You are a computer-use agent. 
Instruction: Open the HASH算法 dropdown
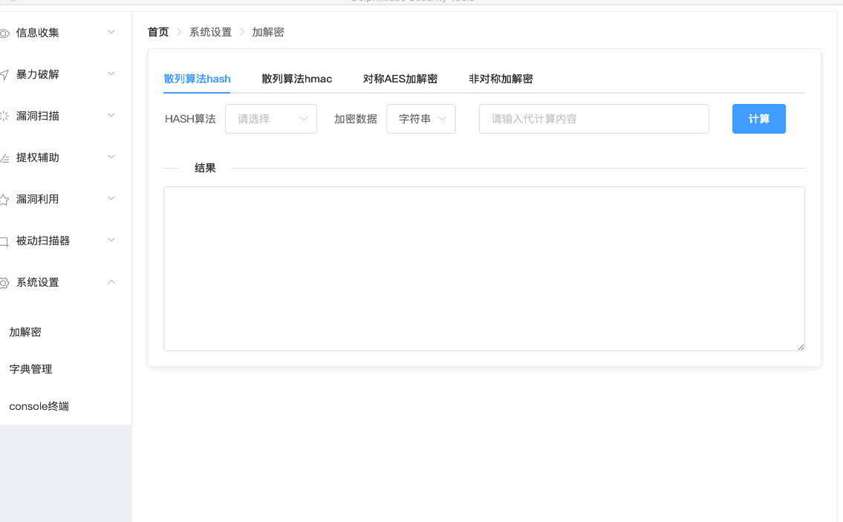271,119
